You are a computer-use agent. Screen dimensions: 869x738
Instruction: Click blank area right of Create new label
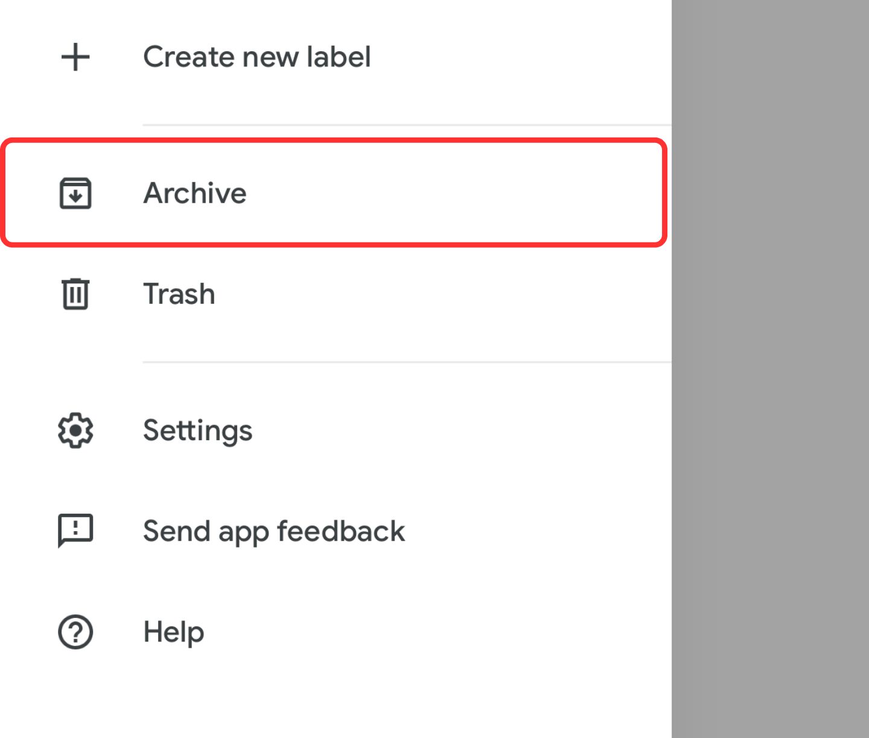click(x=519, y=57)
